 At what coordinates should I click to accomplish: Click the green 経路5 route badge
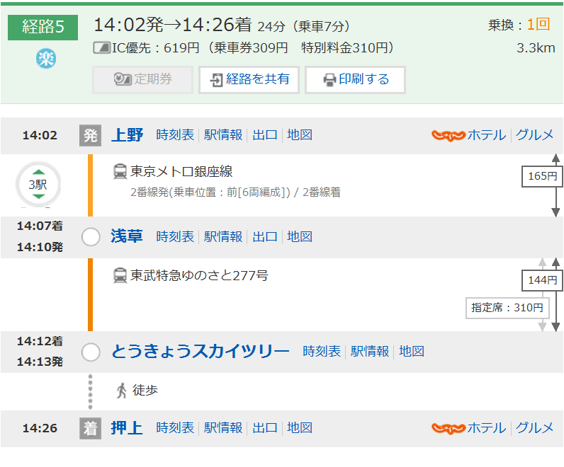click(x=43, y=28)
